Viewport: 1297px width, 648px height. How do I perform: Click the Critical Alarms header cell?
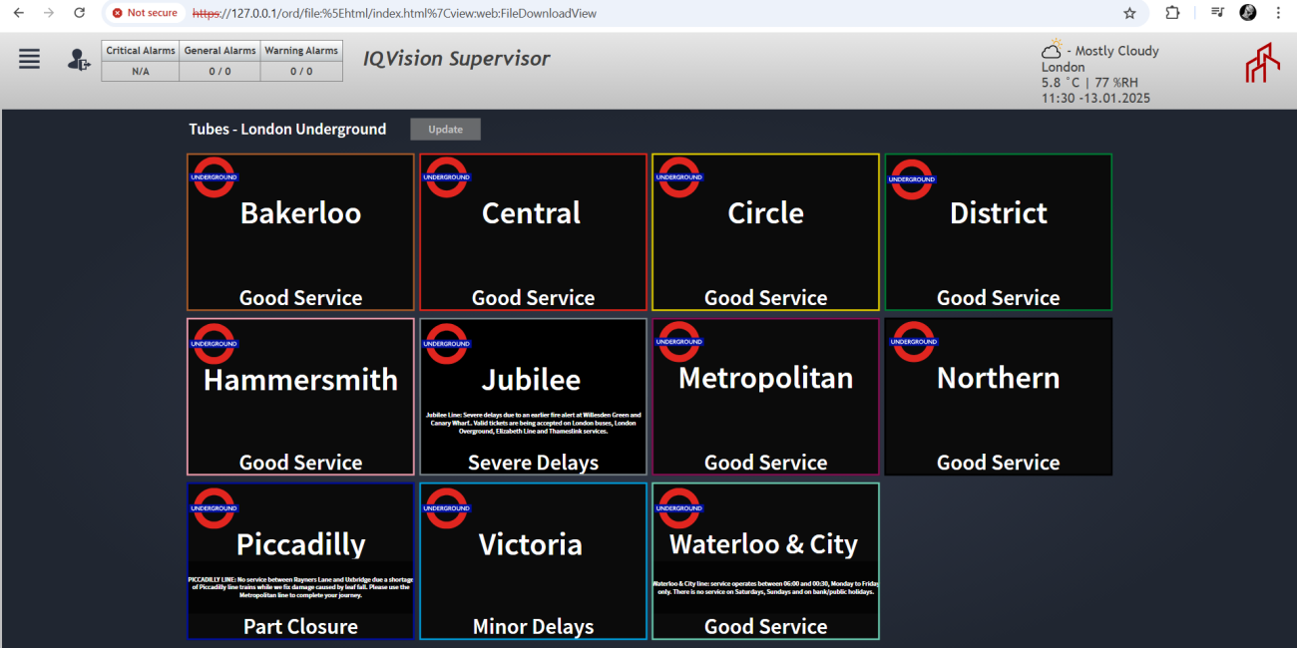[141, 51]
